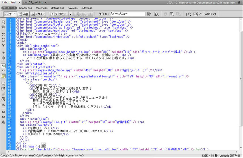Switch to Code view (コード)
The image size is (243, 158).
coord(10,14)
